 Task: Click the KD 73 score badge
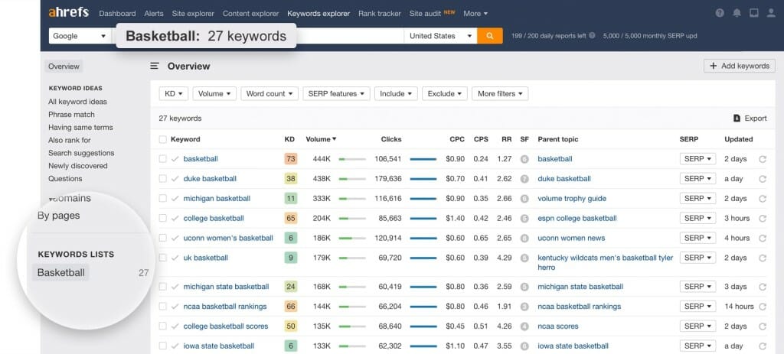(x=290, y=159)
